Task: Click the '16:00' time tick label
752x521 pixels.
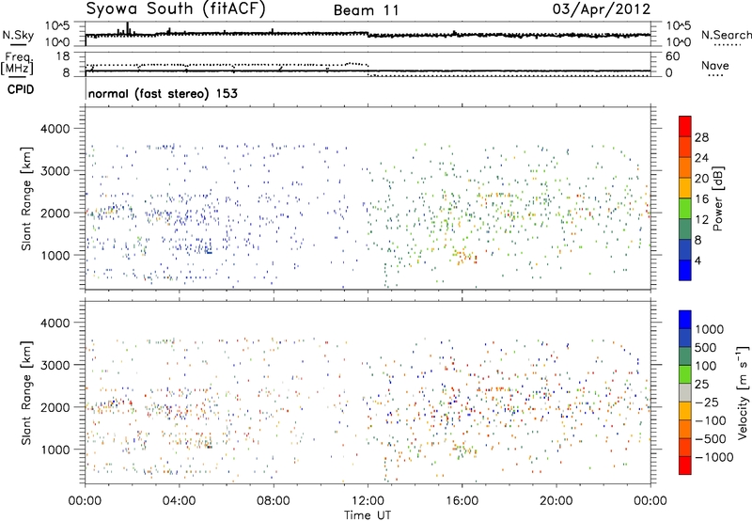Action: click(462, 501)
